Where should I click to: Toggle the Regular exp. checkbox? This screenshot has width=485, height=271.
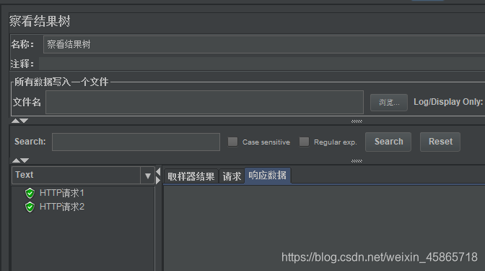coord(304,142)
